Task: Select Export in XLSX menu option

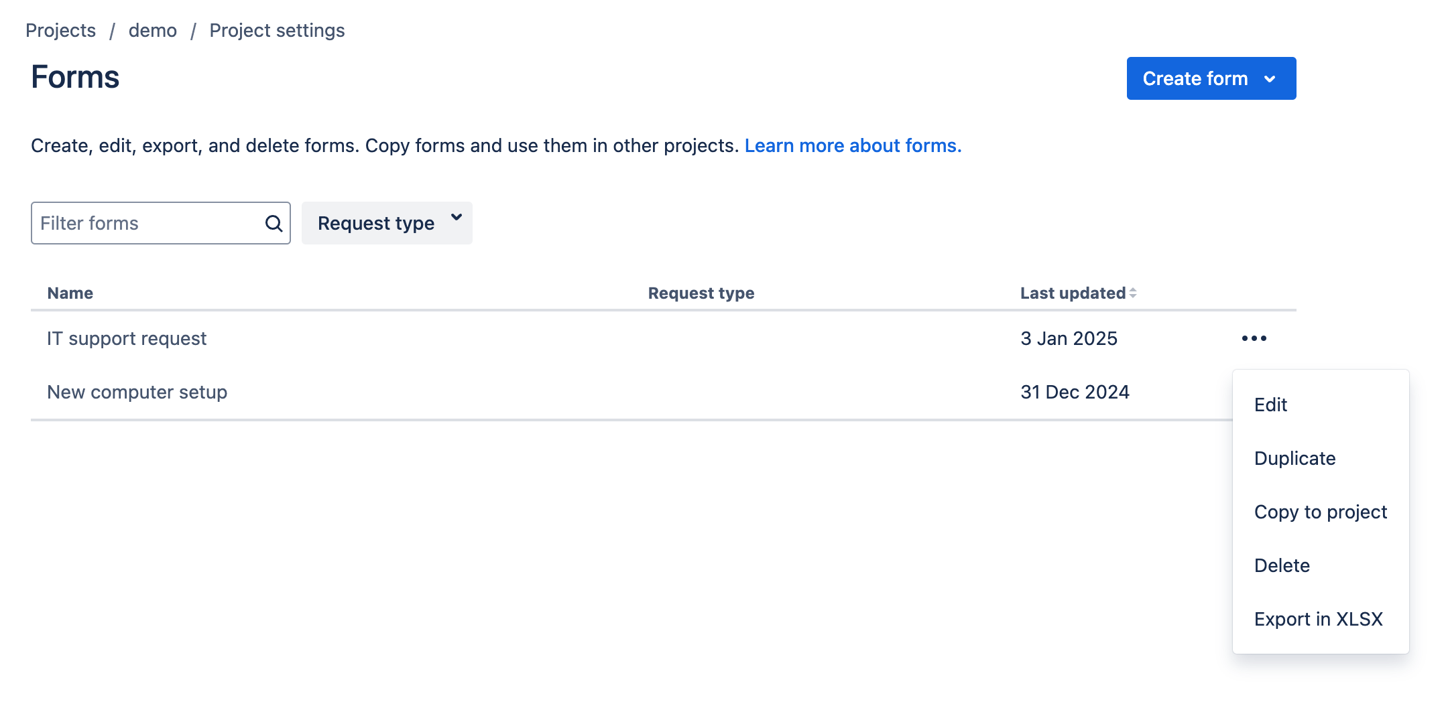Action: click(x=1321, y=619)
